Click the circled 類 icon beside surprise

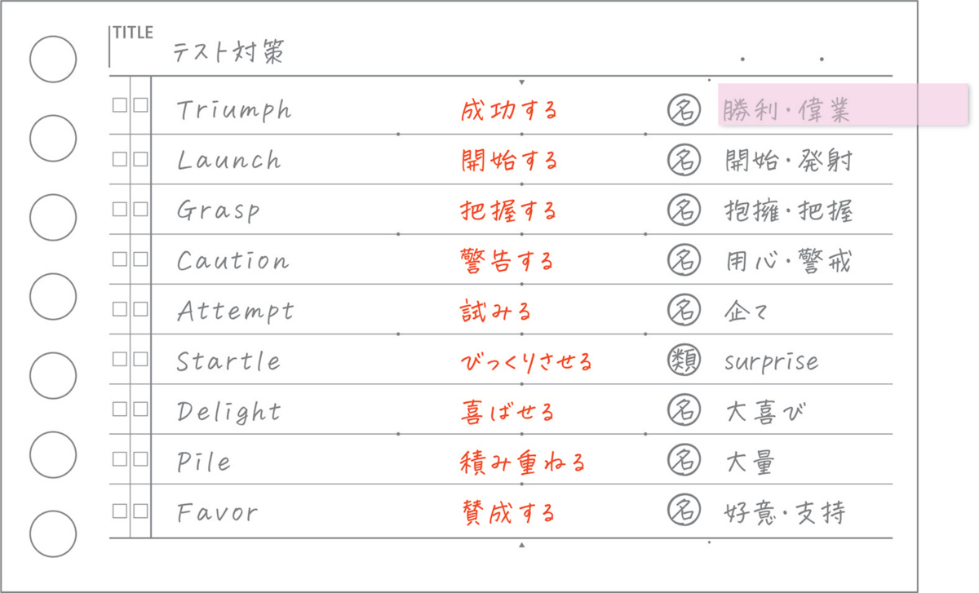click(x=684, y=361)
